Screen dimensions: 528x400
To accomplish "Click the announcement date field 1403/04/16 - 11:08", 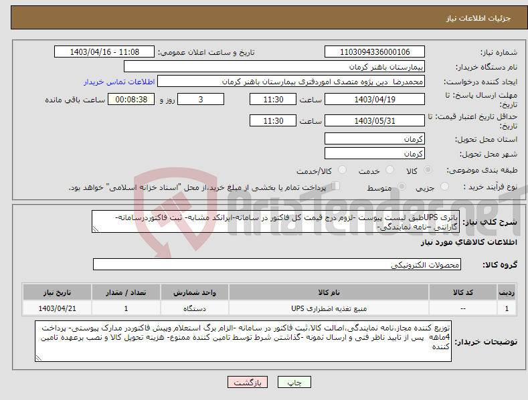I will coord(104,52).
